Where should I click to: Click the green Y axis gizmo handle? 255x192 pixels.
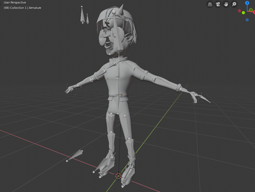point(251,10)
